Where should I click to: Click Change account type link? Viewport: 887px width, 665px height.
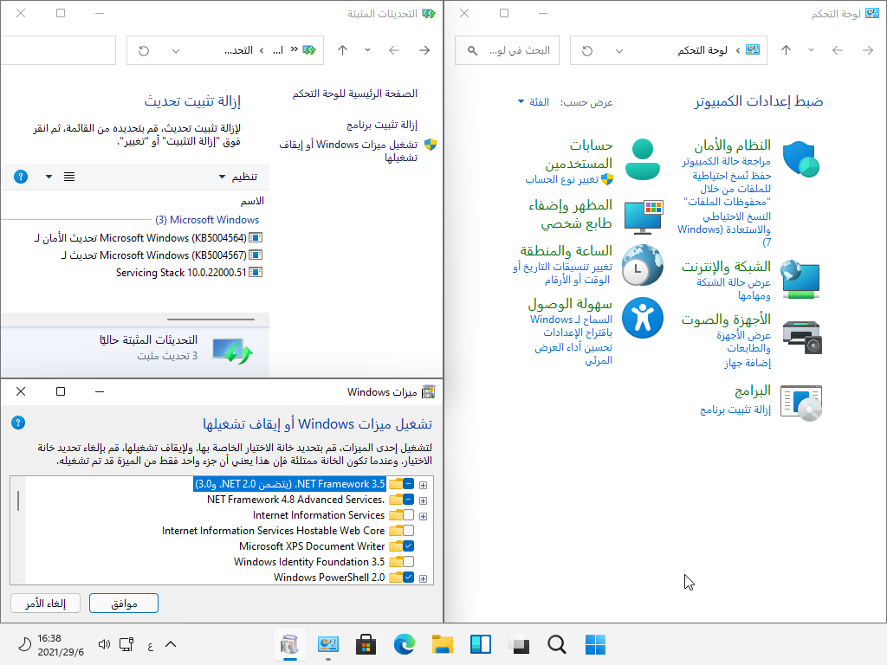click(x=561, y=179)
